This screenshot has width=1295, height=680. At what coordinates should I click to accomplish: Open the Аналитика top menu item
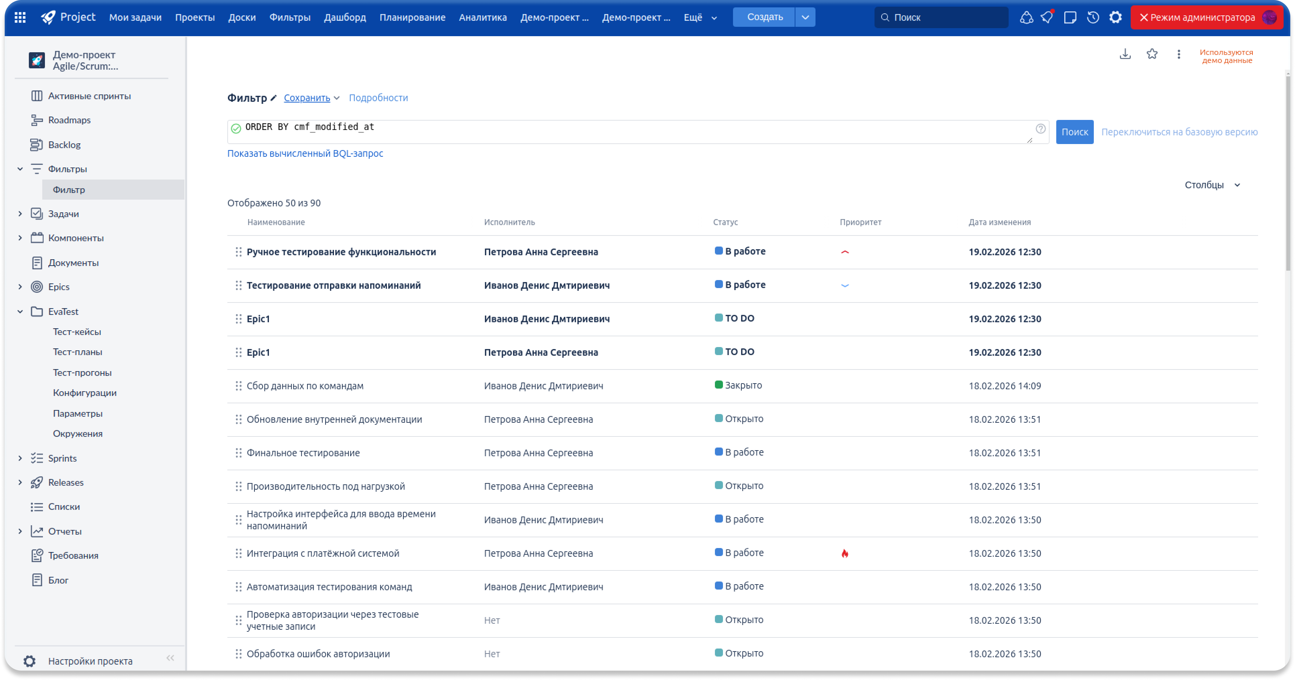(x=482, y=17)
